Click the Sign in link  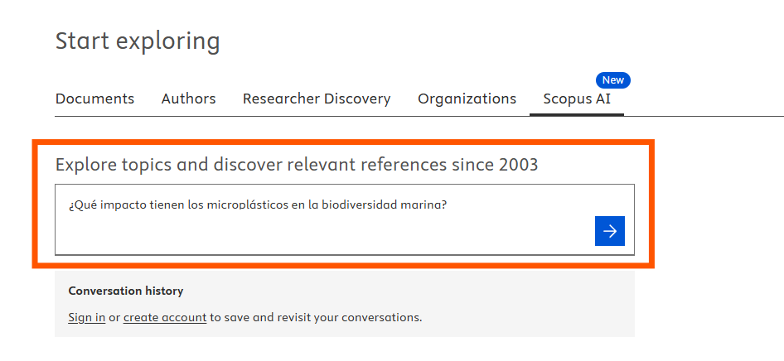coord(86,317)
